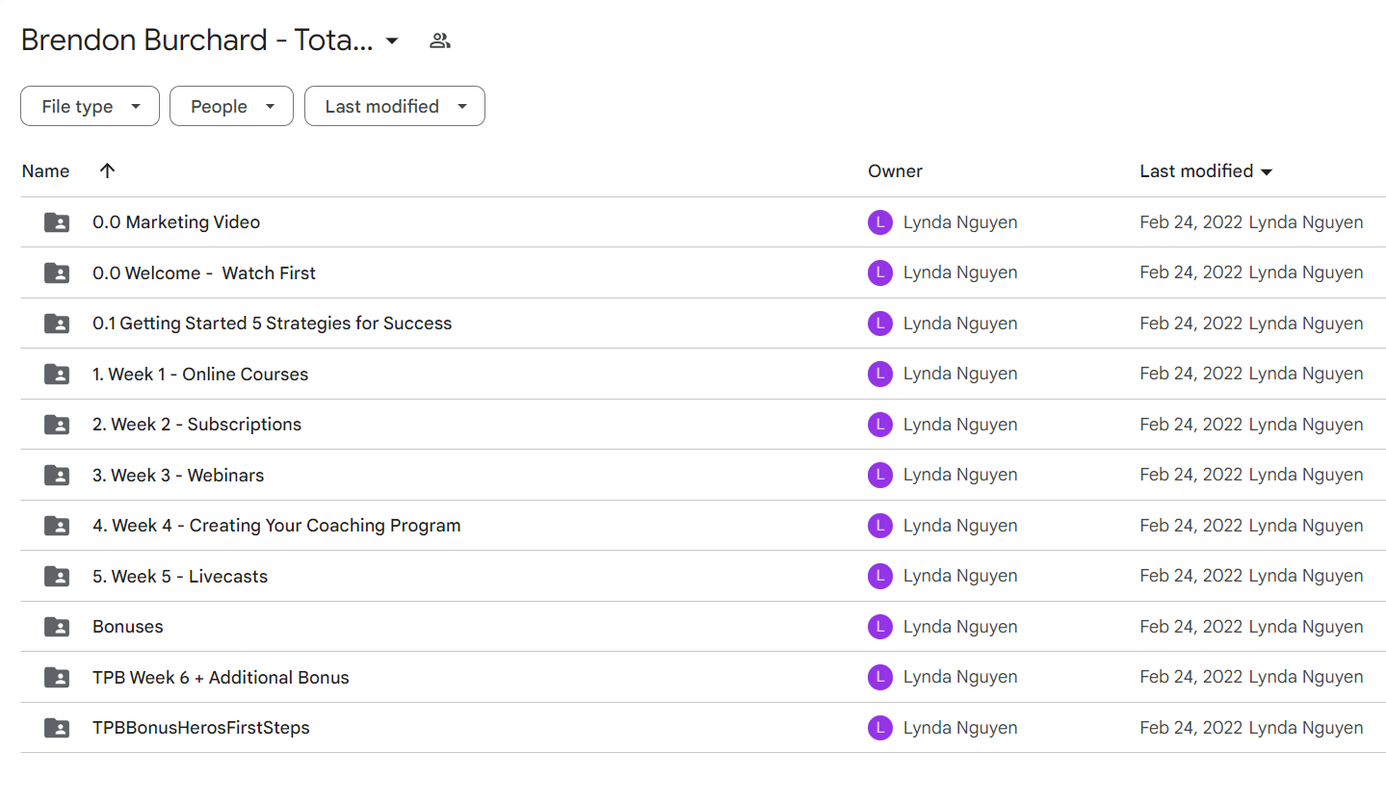
Task: Click owner name Lynda Nguyen in Week 3 row
Action: point(960,476)
